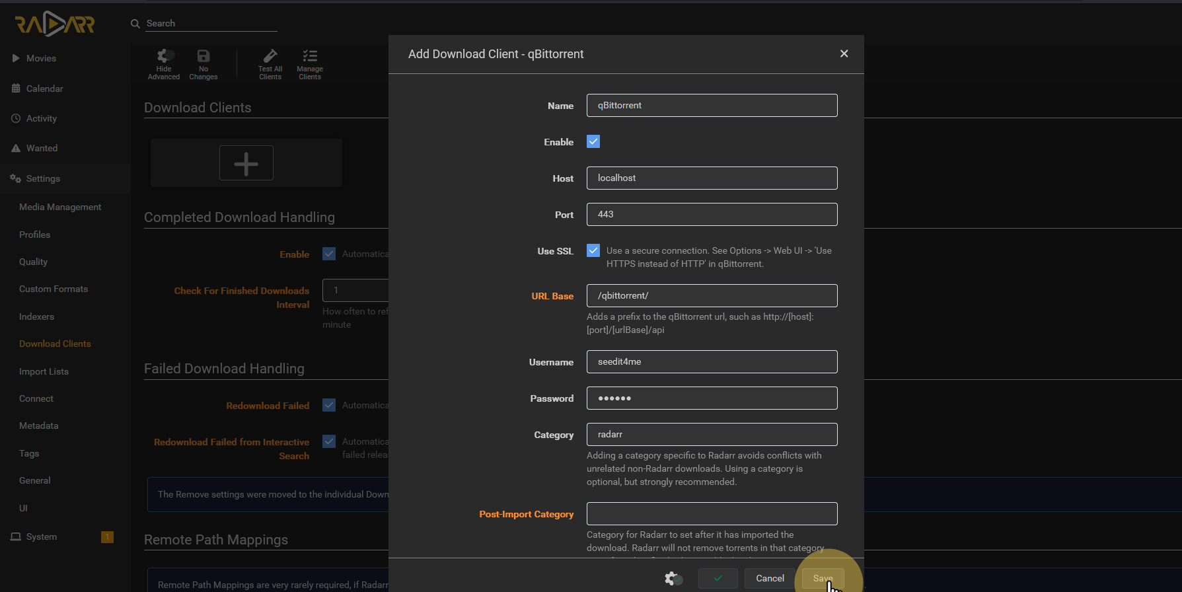Screen dimensions: 1182x592
Task: Open Manage Clients
Action: tap(310, 64)
